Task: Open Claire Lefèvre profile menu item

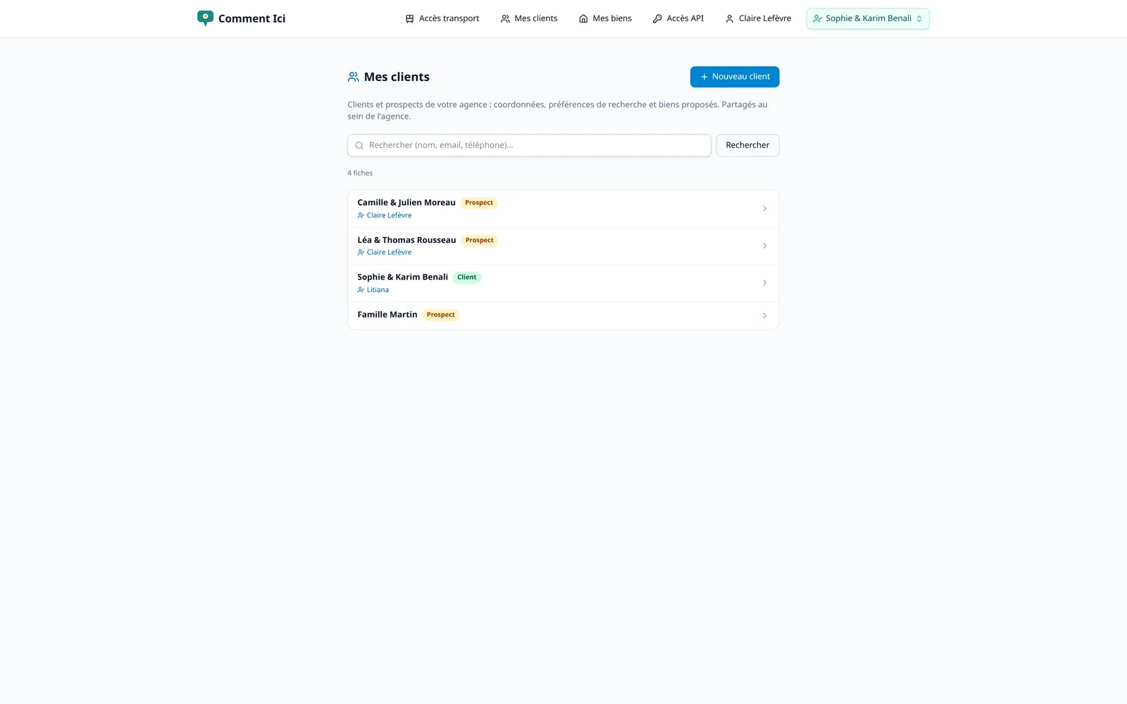Action: pos(758,18)
